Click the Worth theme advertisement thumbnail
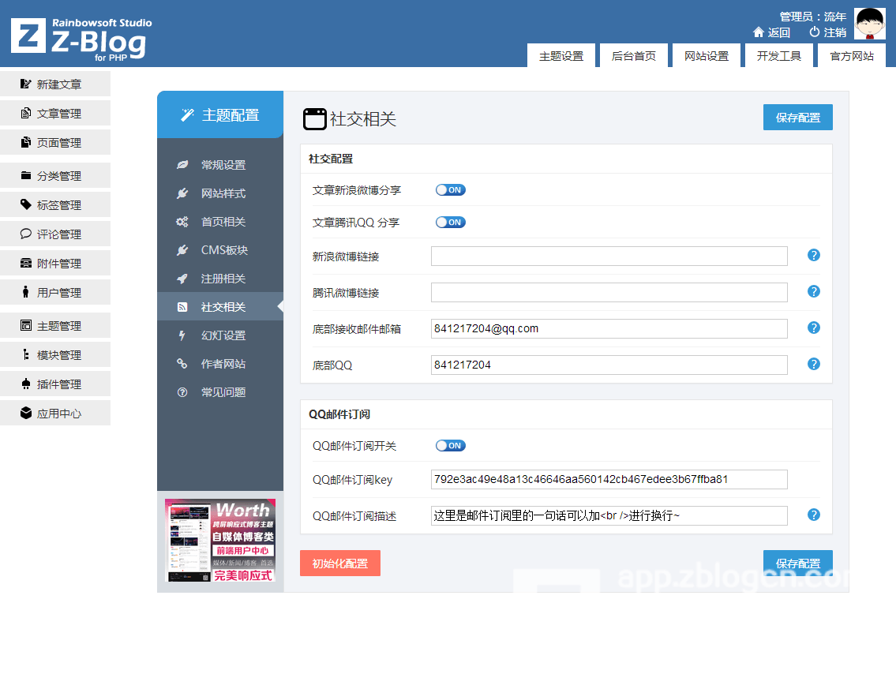The height and width of the screenshot is (689, 896). tap(220, 541)
